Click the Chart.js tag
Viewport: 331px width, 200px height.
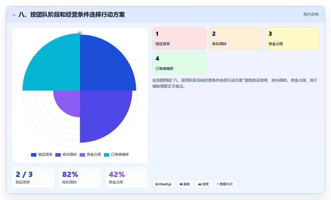pos(163,184)
